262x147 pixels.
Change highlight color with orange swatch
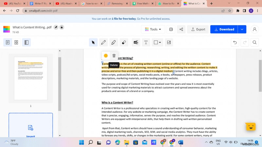[x=106, y=56]
